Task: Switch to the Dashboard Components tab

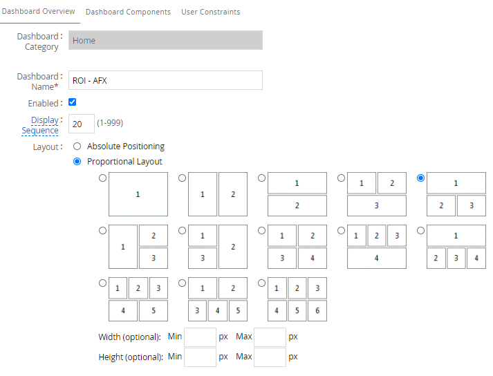Action: coord(128,12)
